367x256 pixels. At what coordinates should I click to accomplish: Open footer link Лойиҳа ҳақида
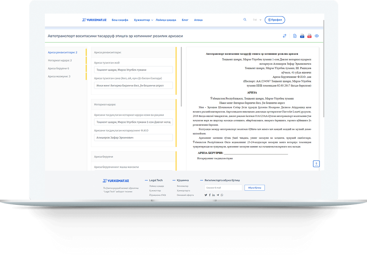[156, 186]
